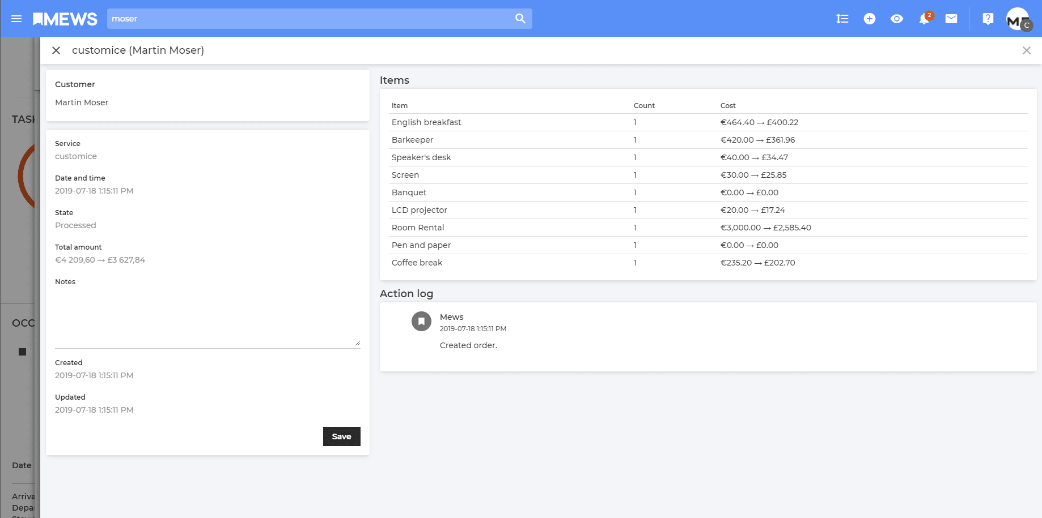Click the plus create-new icon

point(869,19)
